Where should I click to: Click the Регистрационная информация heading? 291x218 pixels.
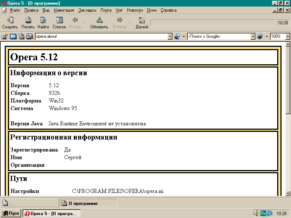pyautogui.click(x=64, y=137)
